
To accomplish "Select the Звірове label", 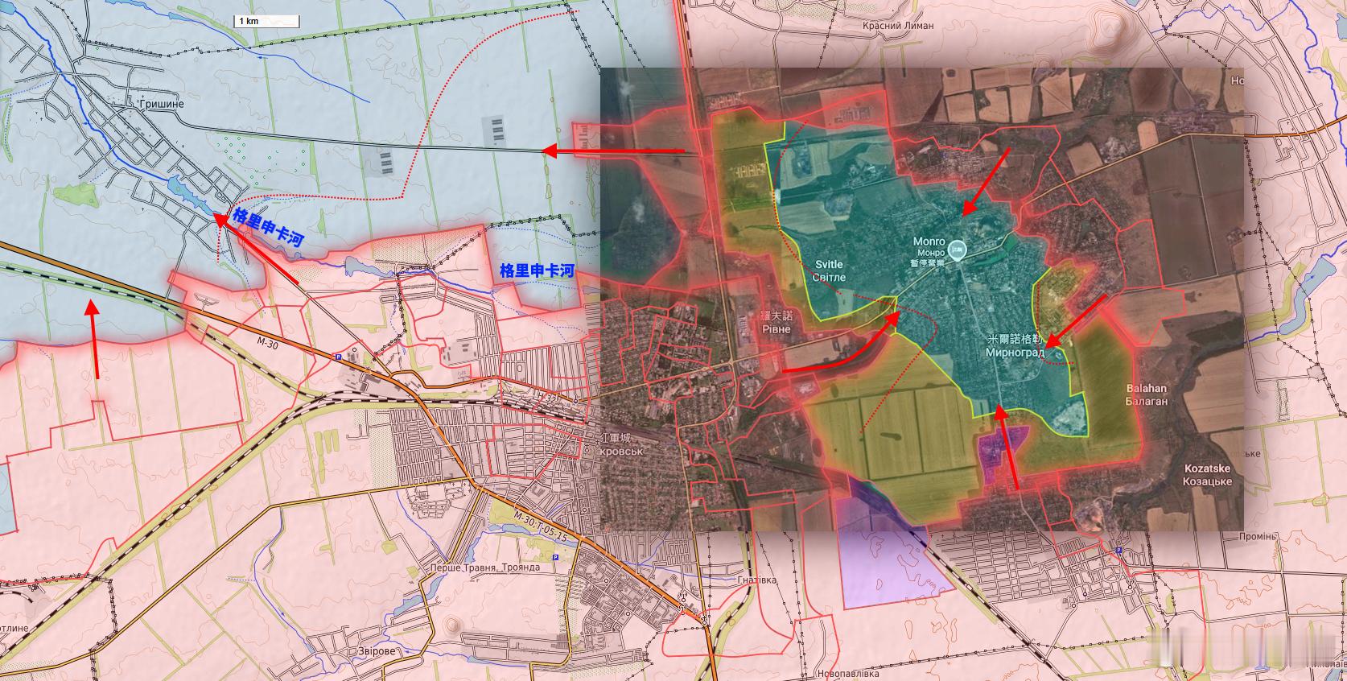I will pos(376,651).
